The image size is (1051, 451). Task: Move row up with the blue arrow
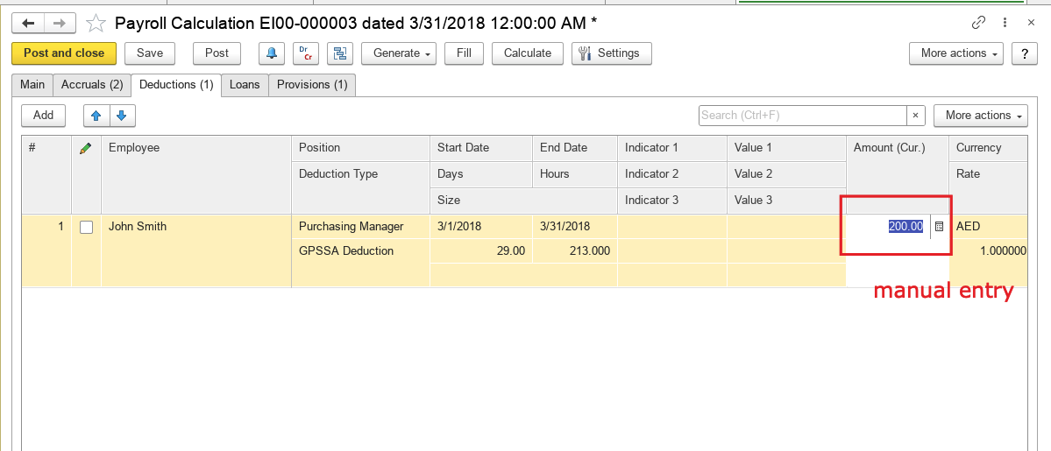tap(96, 116)
